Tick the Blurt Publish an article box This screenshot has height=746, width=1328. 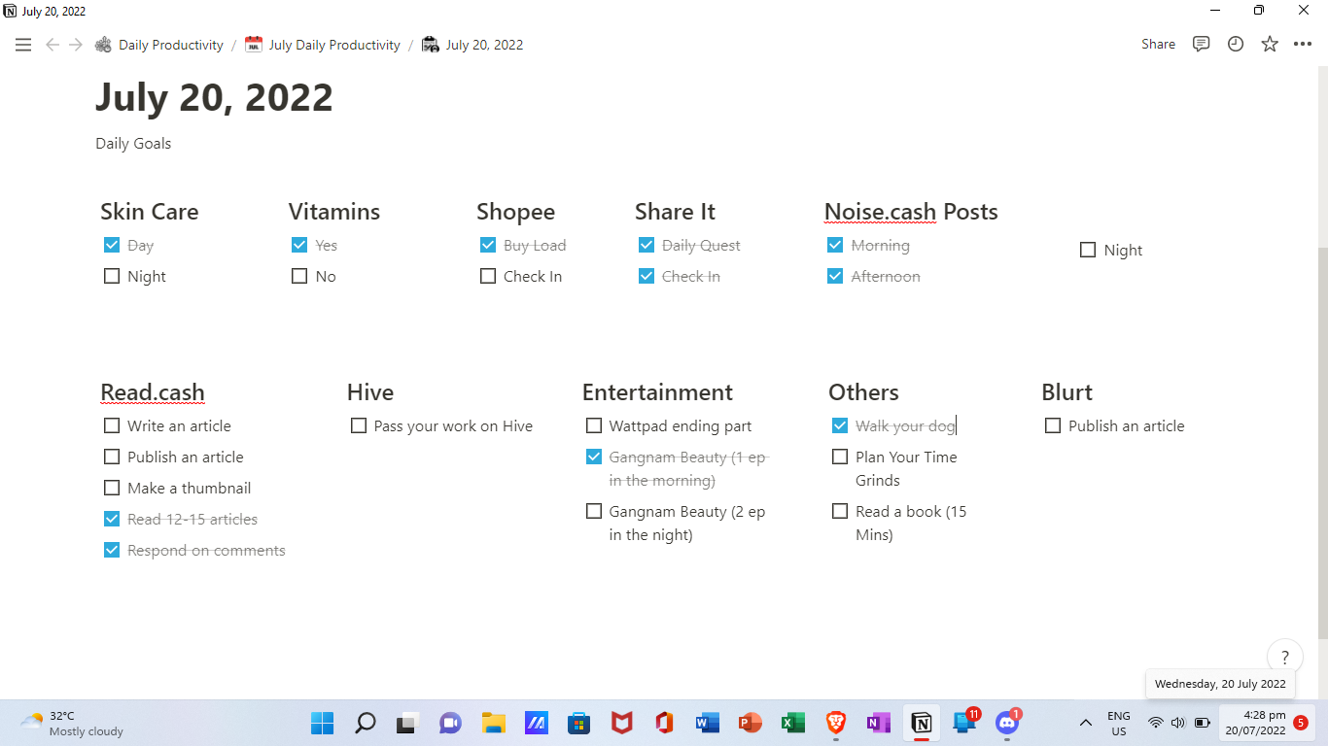[1053, 425]
